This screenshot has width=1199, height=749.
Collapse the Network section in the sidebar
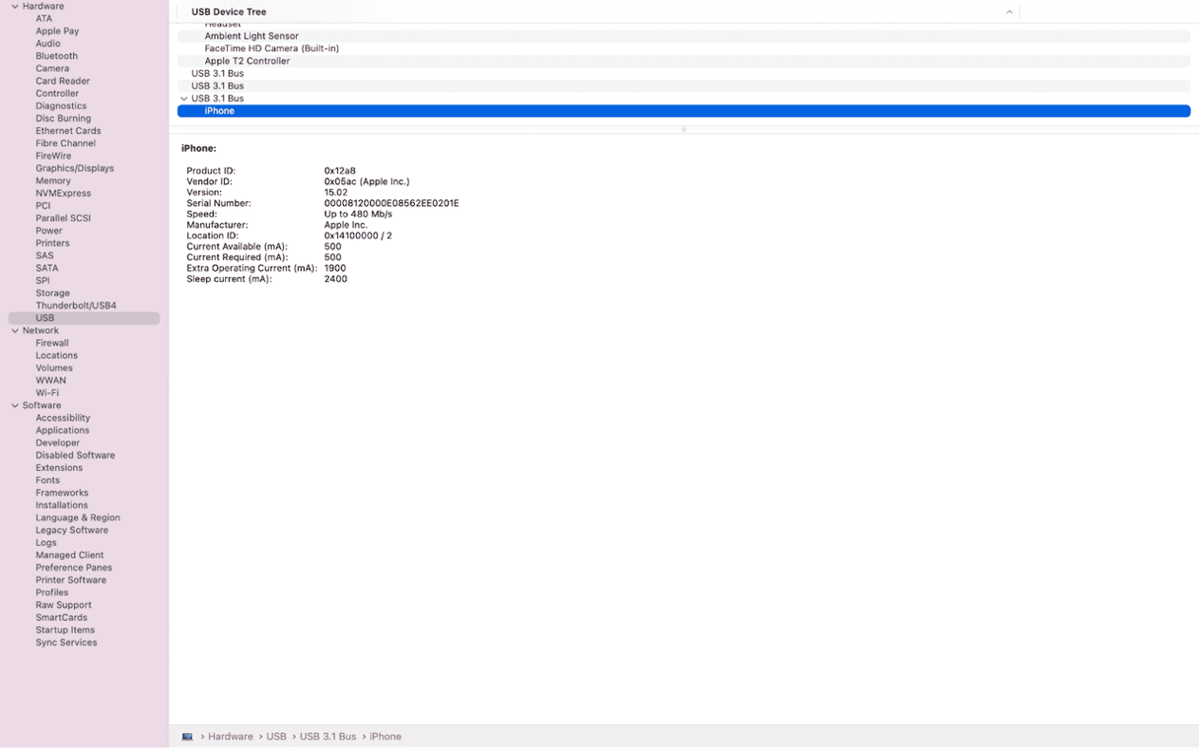tap(15, 331)
